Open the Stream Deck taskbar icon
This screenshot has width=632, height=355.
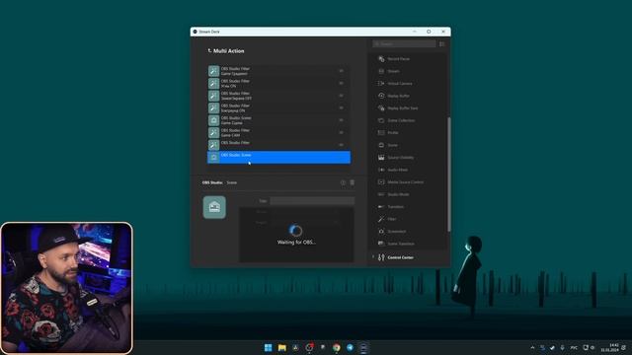pyautogui.click(x=363, y=347)
